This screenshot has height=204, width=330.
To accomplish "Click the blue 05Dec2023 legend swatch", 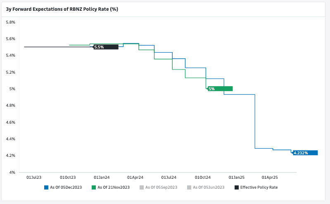I will (x=46, y=187).
